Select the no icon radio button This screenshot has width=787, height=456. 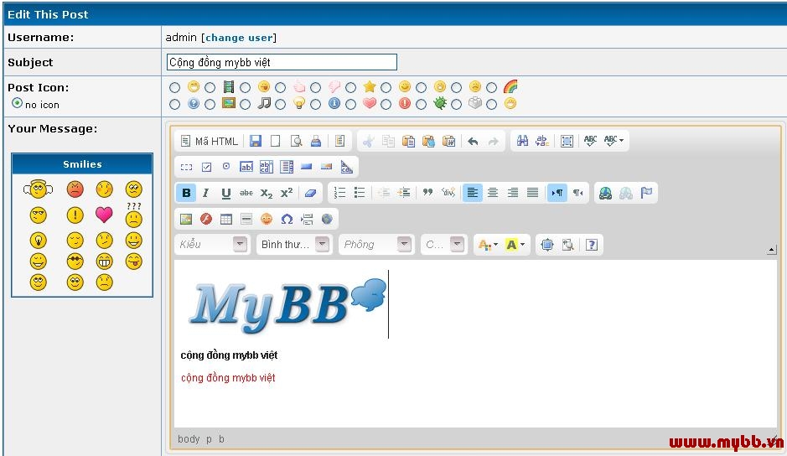tap(18, 103)
